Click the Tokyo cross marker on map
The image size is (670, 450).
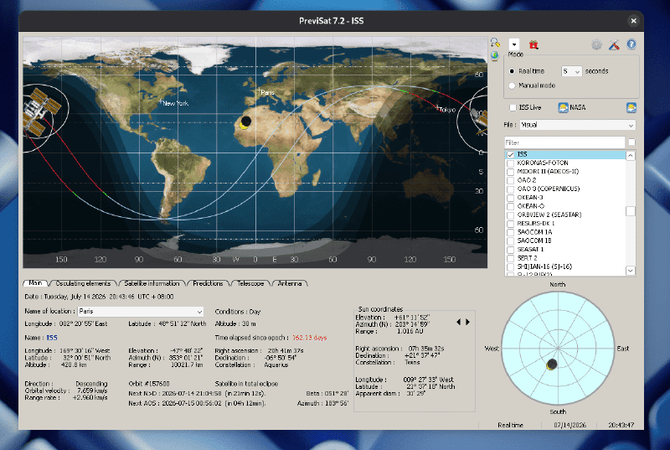436,106
